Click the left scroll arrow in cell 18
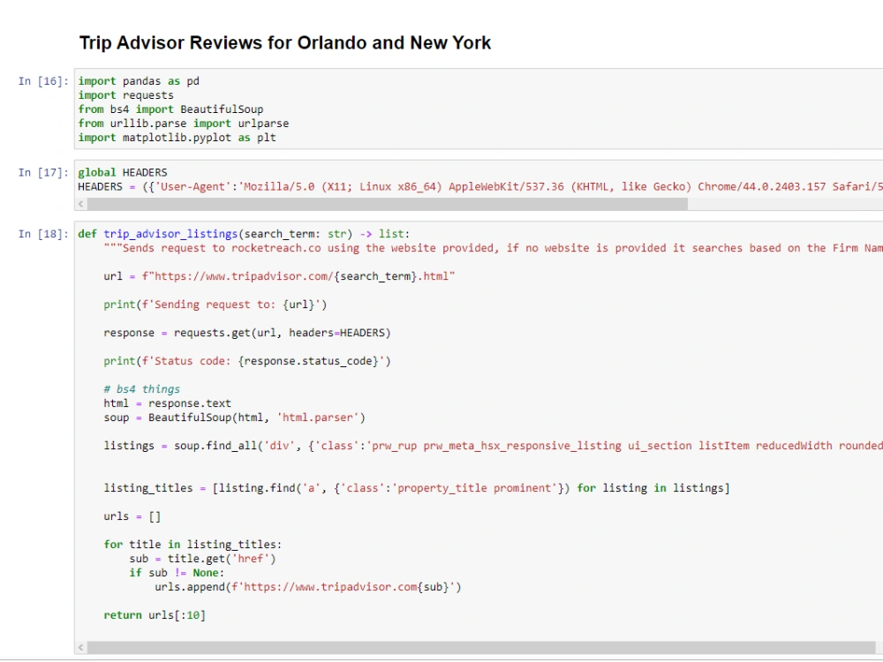 point(81,647)
